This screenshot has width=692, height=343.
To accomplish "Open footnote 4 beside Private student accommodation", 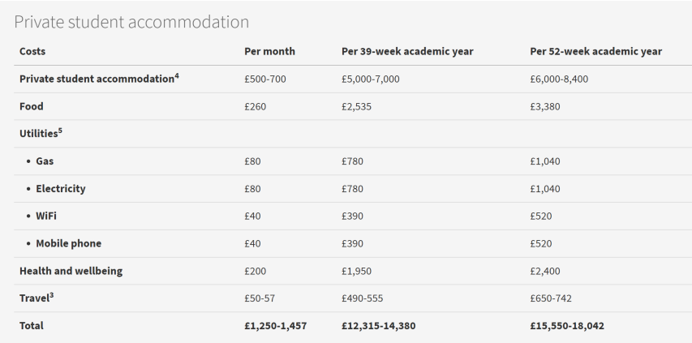I will 177,76.
